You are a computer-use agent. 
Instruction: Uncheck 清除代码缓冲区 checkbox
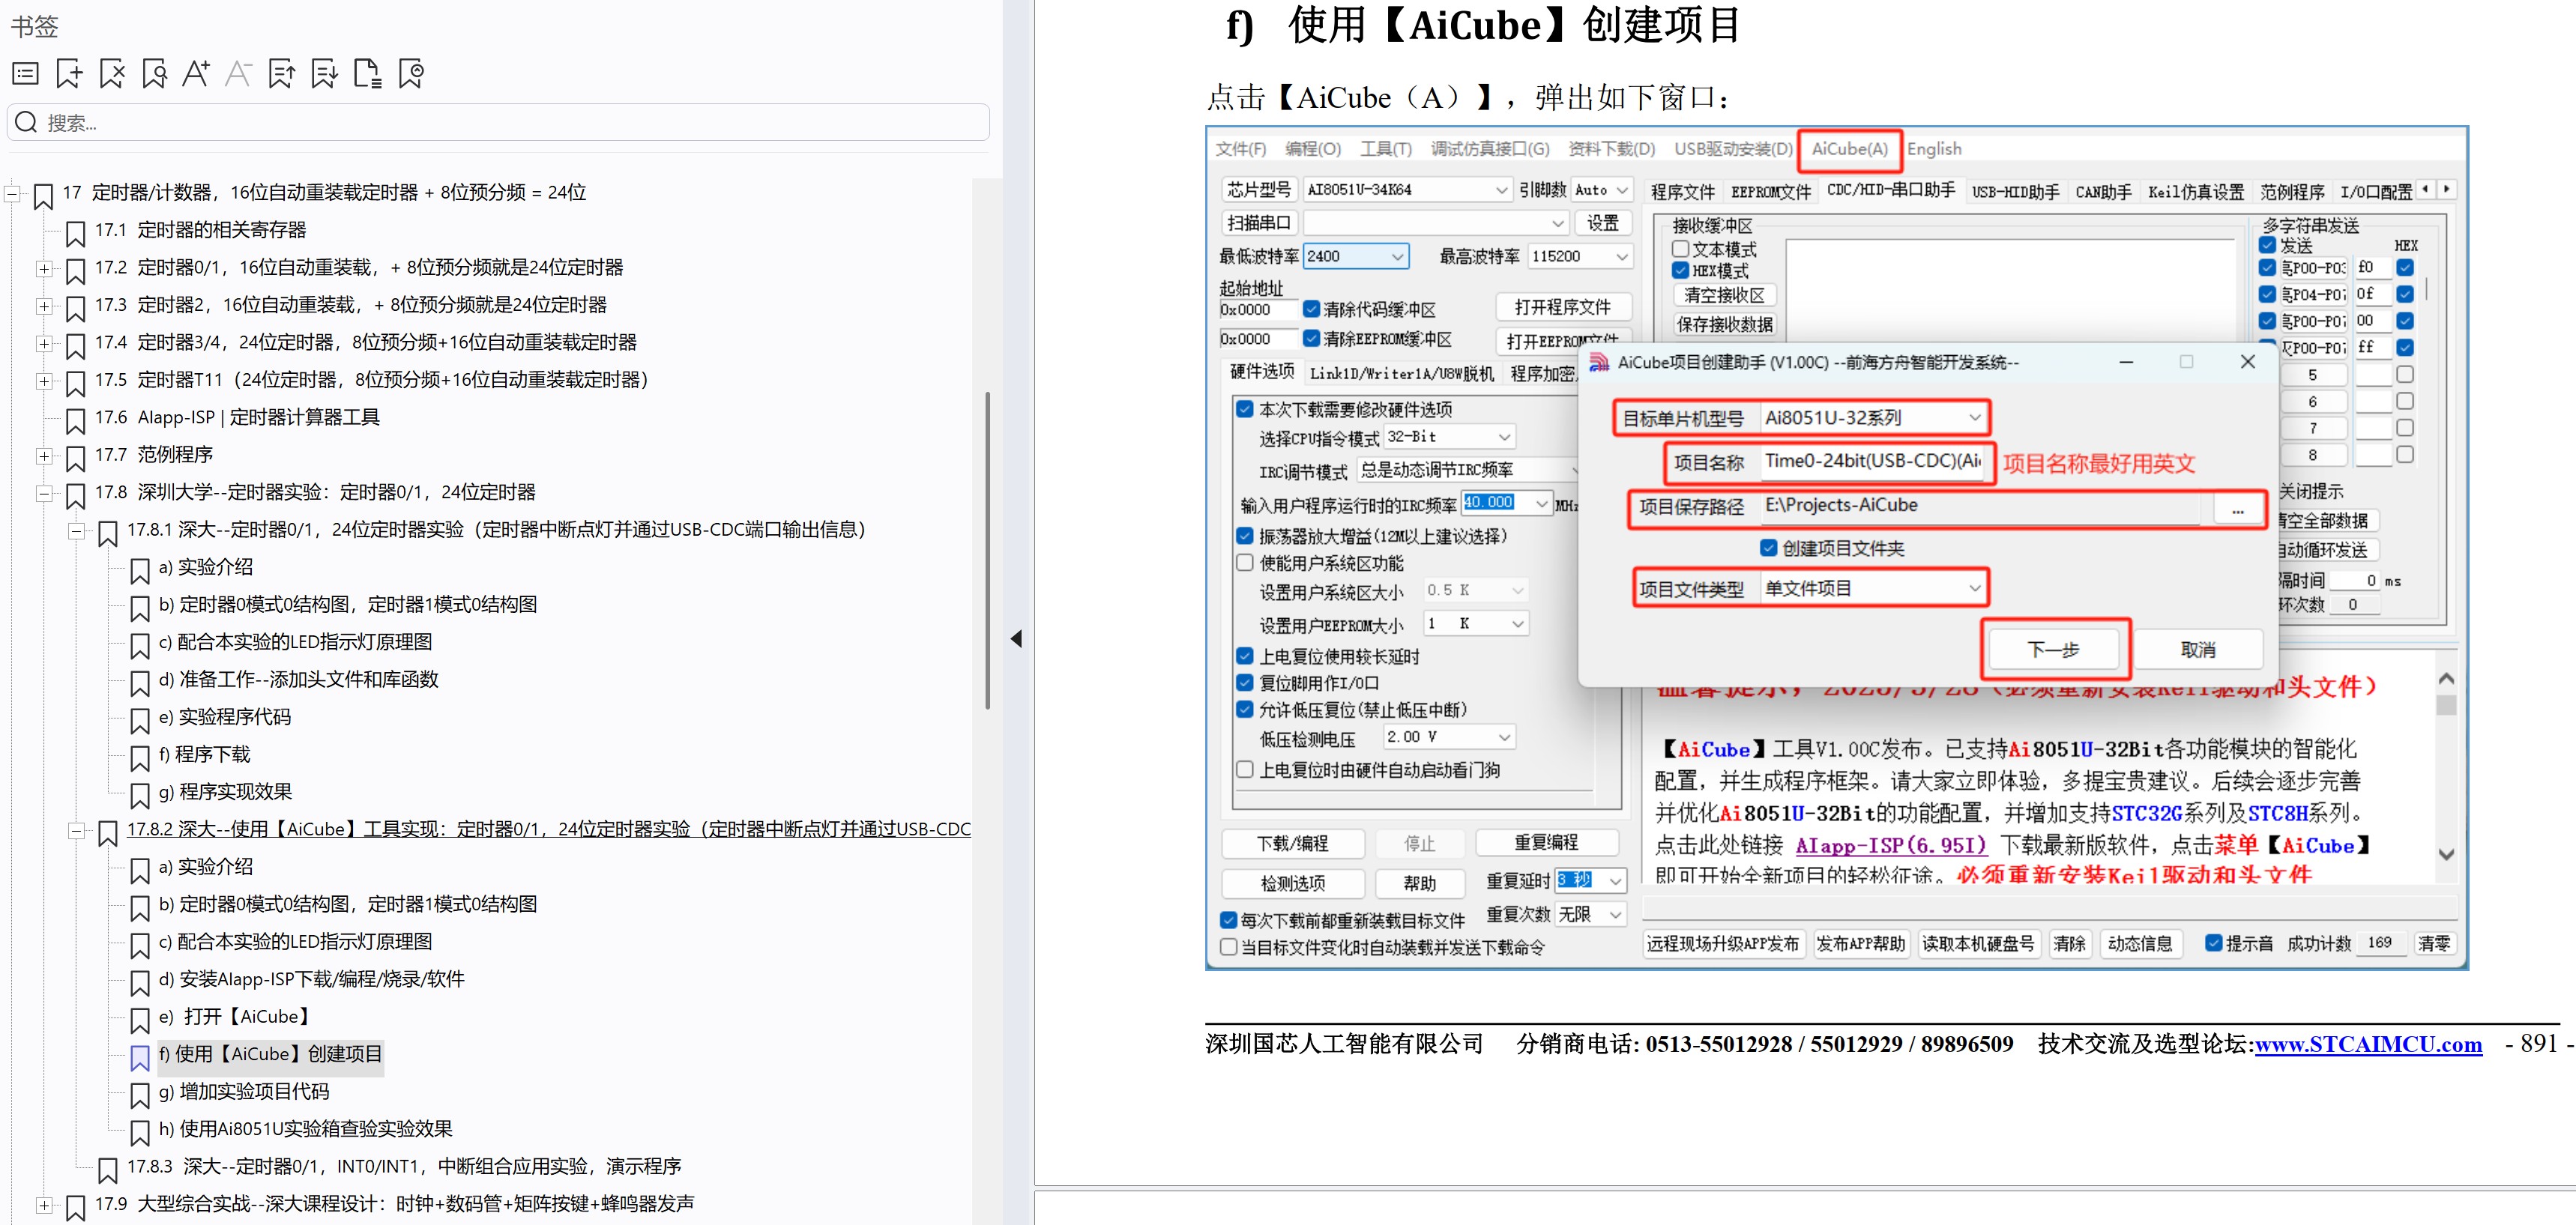click(x=1311, y=308)
